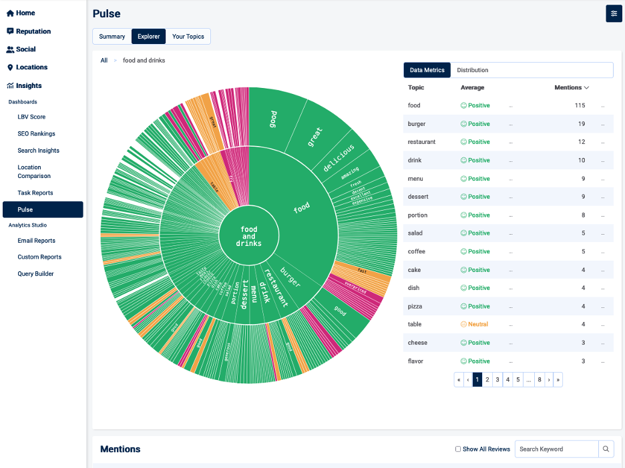625x468 pixels.
Task: Click the Social people icon
Action: pyautogui.click(x=10, y=49)
